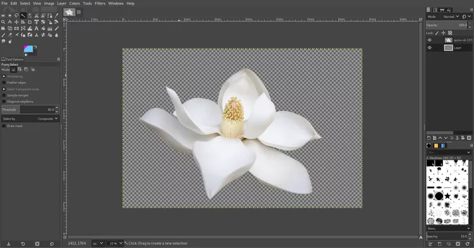This screenshot has width=474, height=248.
Task: Open the Colors menu
Action: 75,3
